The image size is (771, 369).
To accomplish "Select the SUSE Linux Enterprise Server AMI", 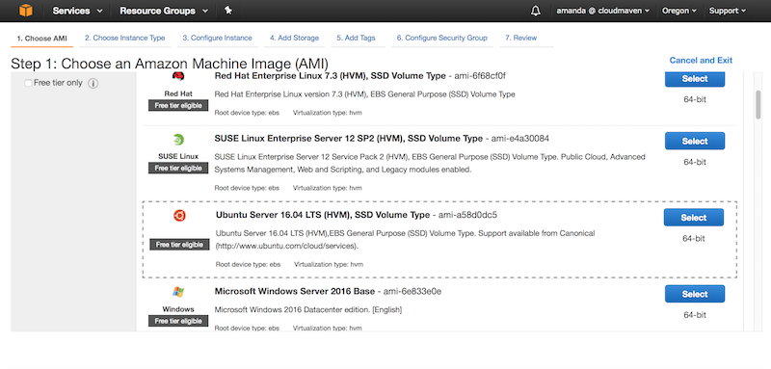I will [x=694, y=141].
